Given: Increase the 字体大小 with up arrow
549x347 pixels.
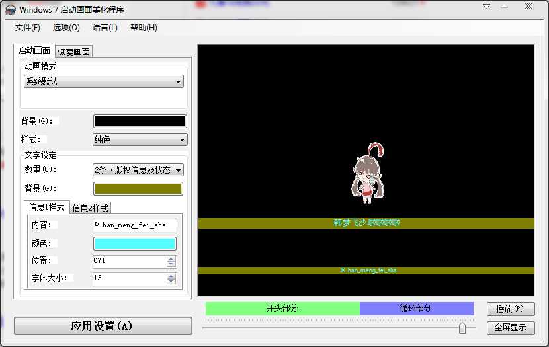Looking at the screenshot, I should click(171, 276).
